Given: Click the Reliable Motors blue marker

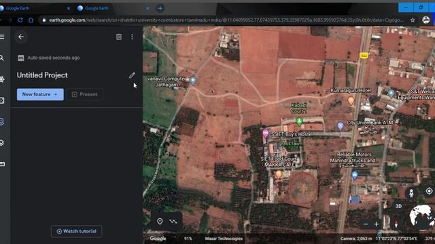Looking at the screenshot, I should (354, 175).
